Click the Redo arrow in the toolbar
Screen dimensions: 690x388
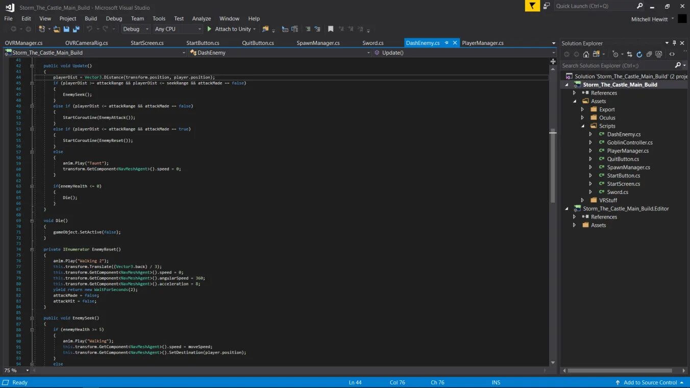tap(105, 29)
